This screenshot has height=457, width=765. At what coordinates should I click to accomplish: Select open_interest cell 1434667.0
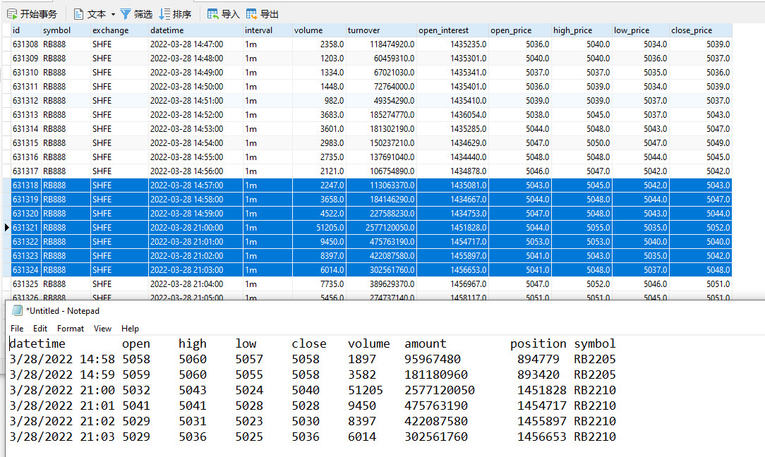(x=452, y=200)
